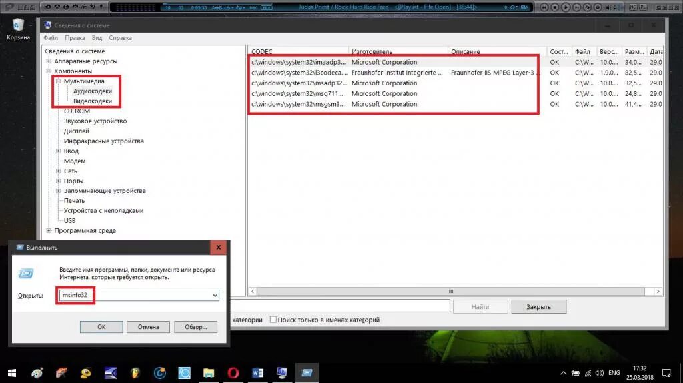683x383 pixels.
Task: Click the tray volume speaker icon
Action: [600, 373]
